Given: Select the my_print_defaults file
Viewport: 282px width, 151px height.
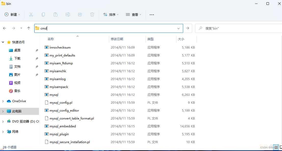Looking at the screenshot, I should (62, 55).
